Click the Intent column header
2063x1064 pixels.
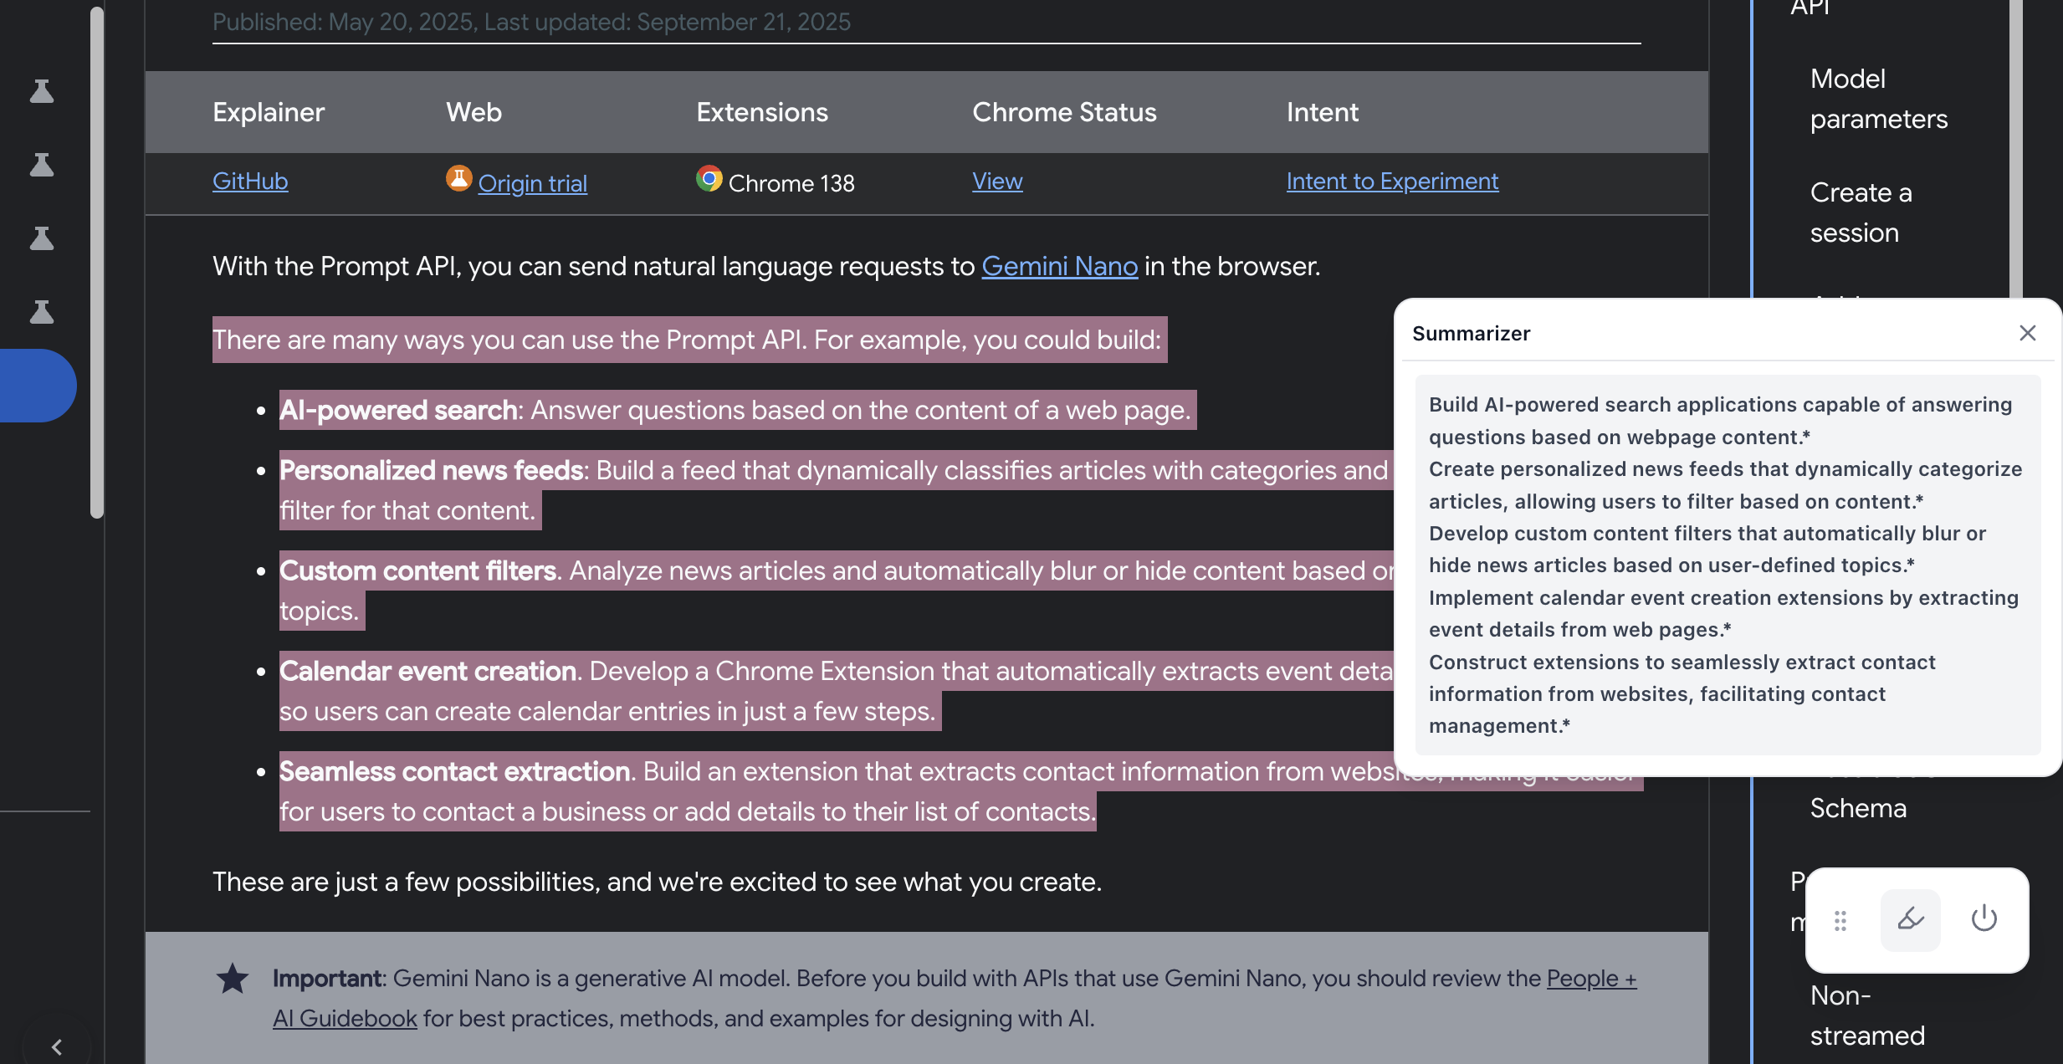coord(1322,112)
